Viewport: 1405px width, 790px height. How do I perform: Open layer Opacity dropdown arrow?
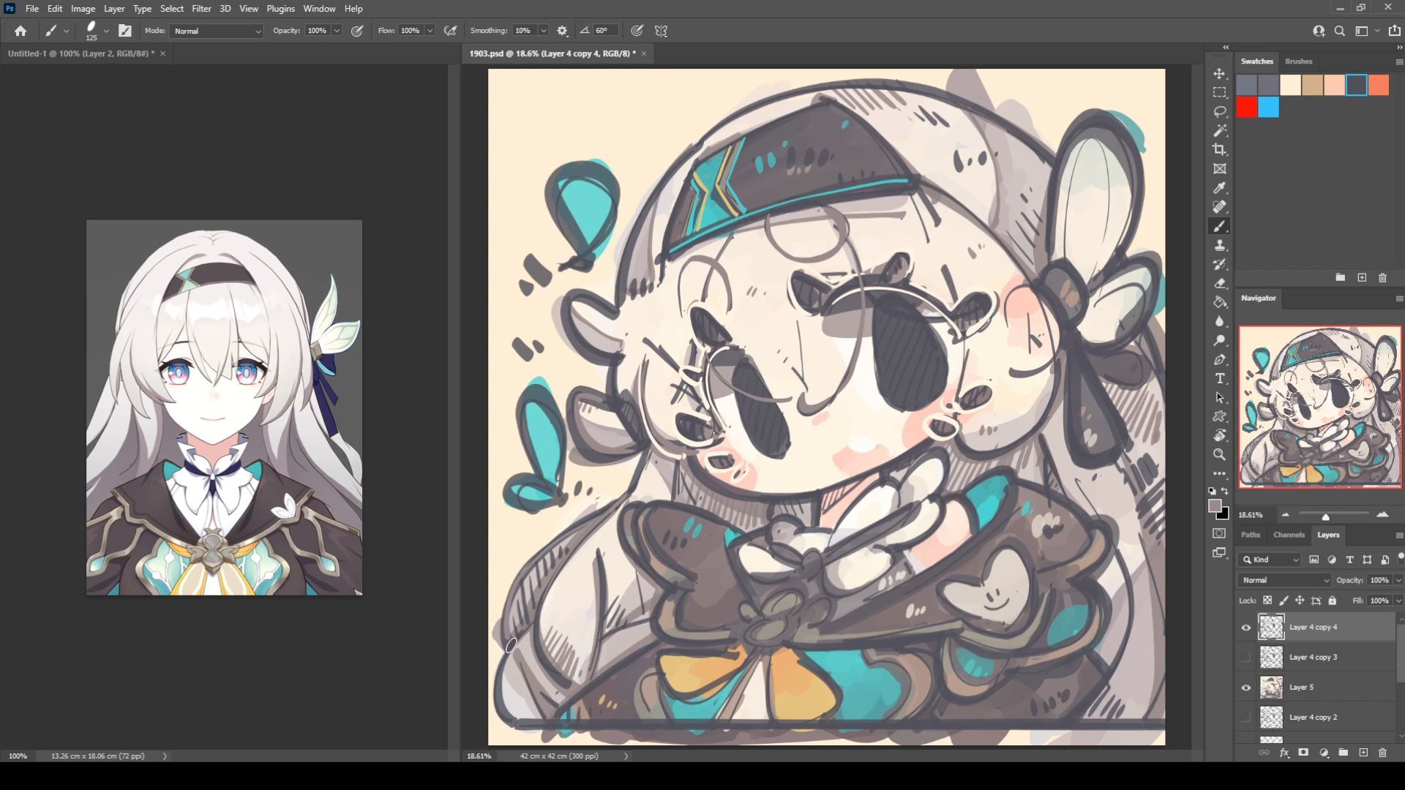1398,580
